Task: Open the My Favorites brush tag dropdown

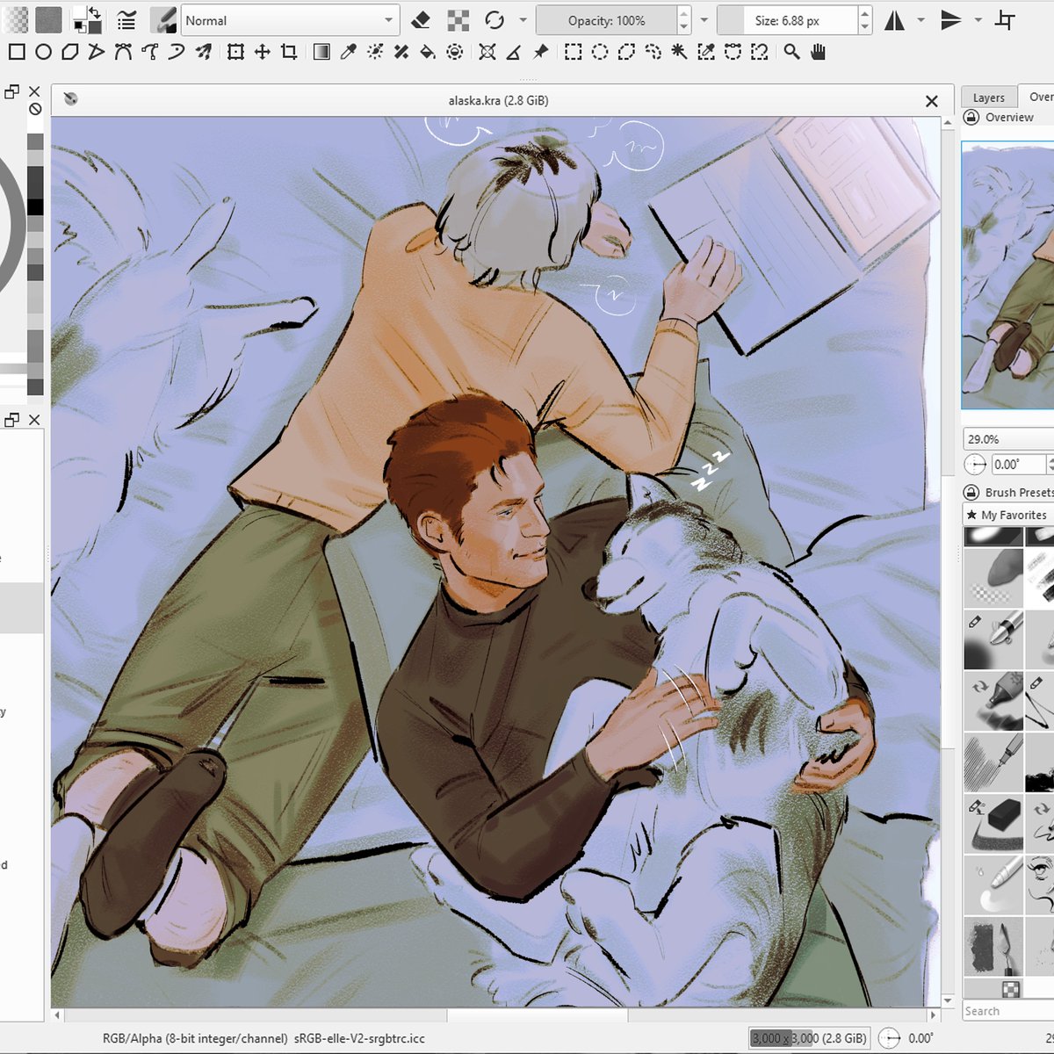Action: [x=1009, y=515]
